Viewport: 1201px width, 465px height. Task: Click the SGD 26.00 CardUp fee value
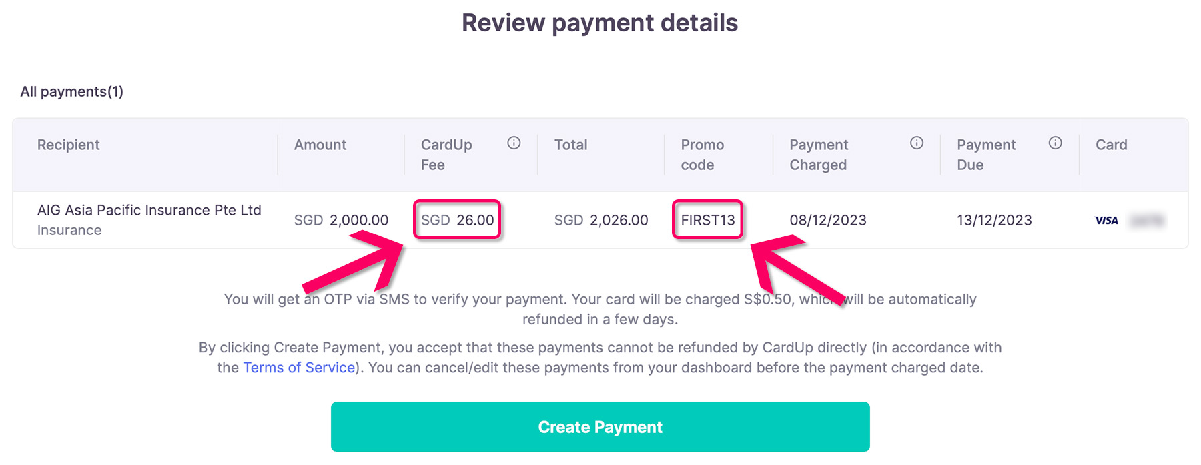tap(457, 220)
